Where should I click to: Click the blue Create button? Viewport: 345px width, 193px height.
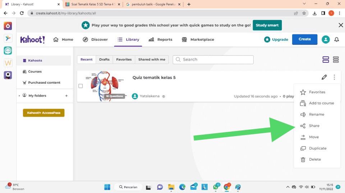tap(304, 39)
